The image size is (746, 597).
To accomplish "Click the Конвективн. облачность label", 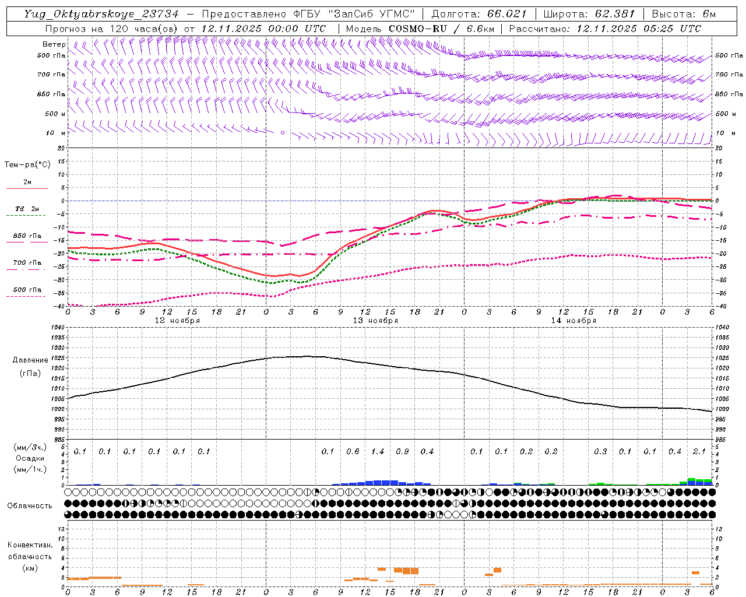I will pyautogui.click(x=30, y=556).
